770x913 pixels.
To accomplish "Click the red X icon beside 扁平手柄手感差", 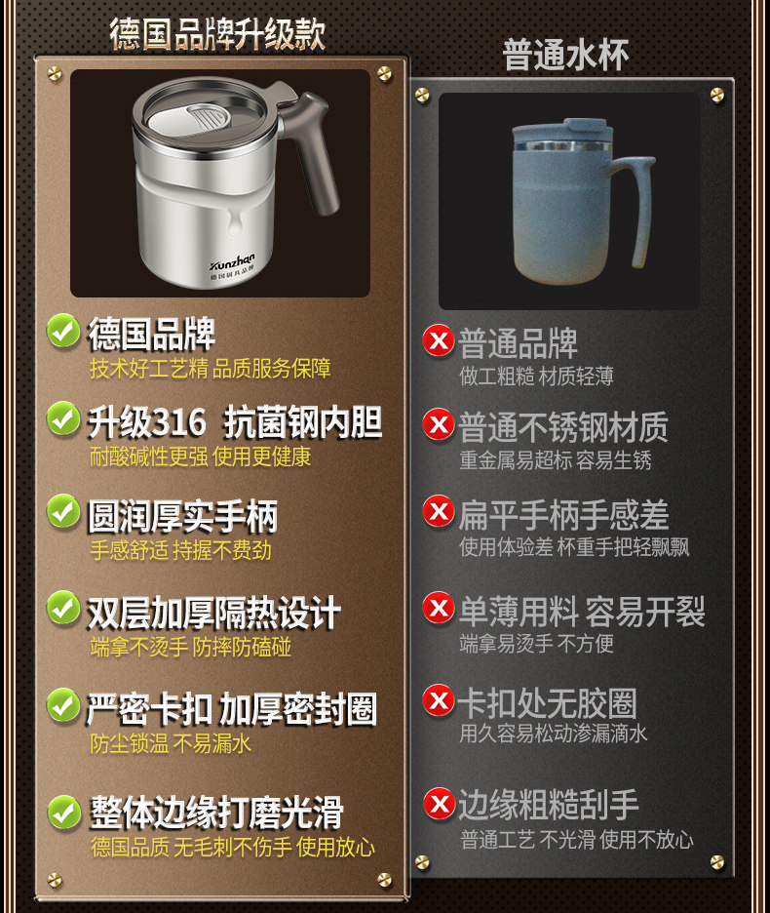I will click(x=439, y=511).
